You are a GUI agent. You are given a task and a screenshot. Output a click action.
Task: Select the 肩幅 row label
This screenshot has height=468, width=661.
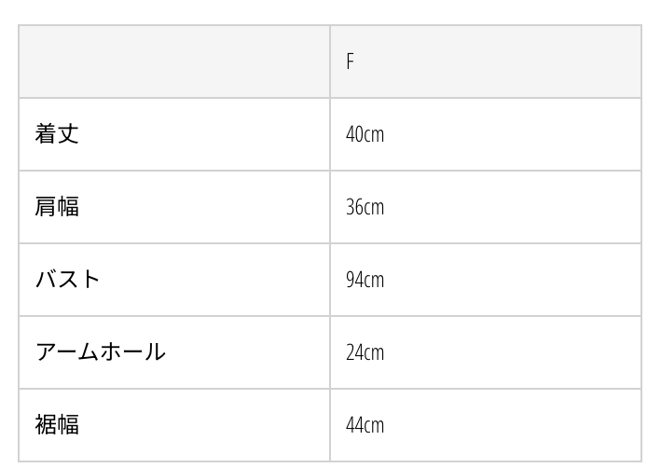coord(57,207)
